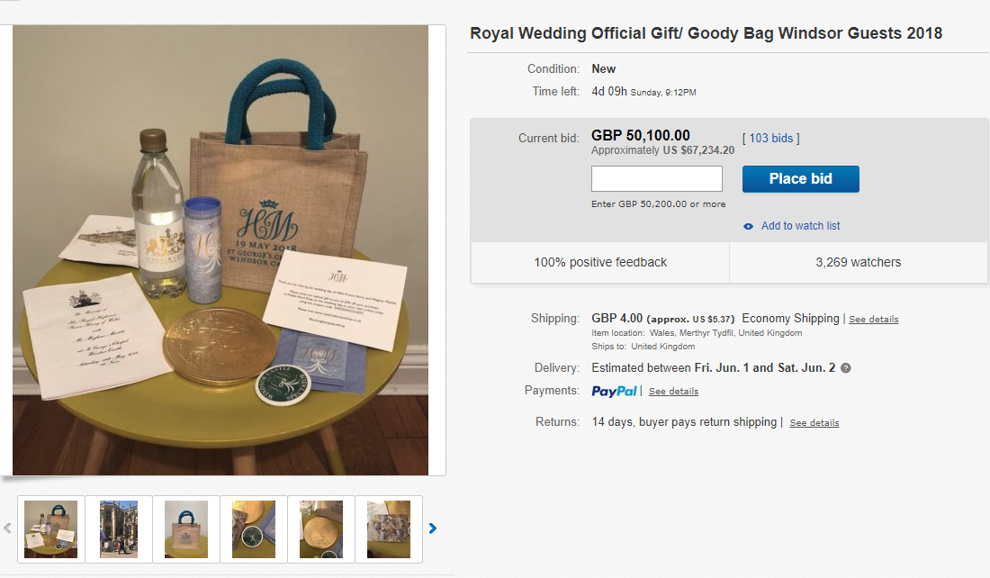Add to watch list
Viewport: 990px width, 578px height.
pyautogui.click(x=800, y=226)
